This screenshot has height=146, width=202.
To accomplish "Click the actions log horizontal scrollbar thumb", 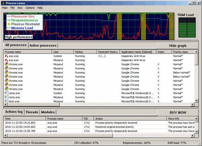I will pyautogui.click(x=60, y=135).
